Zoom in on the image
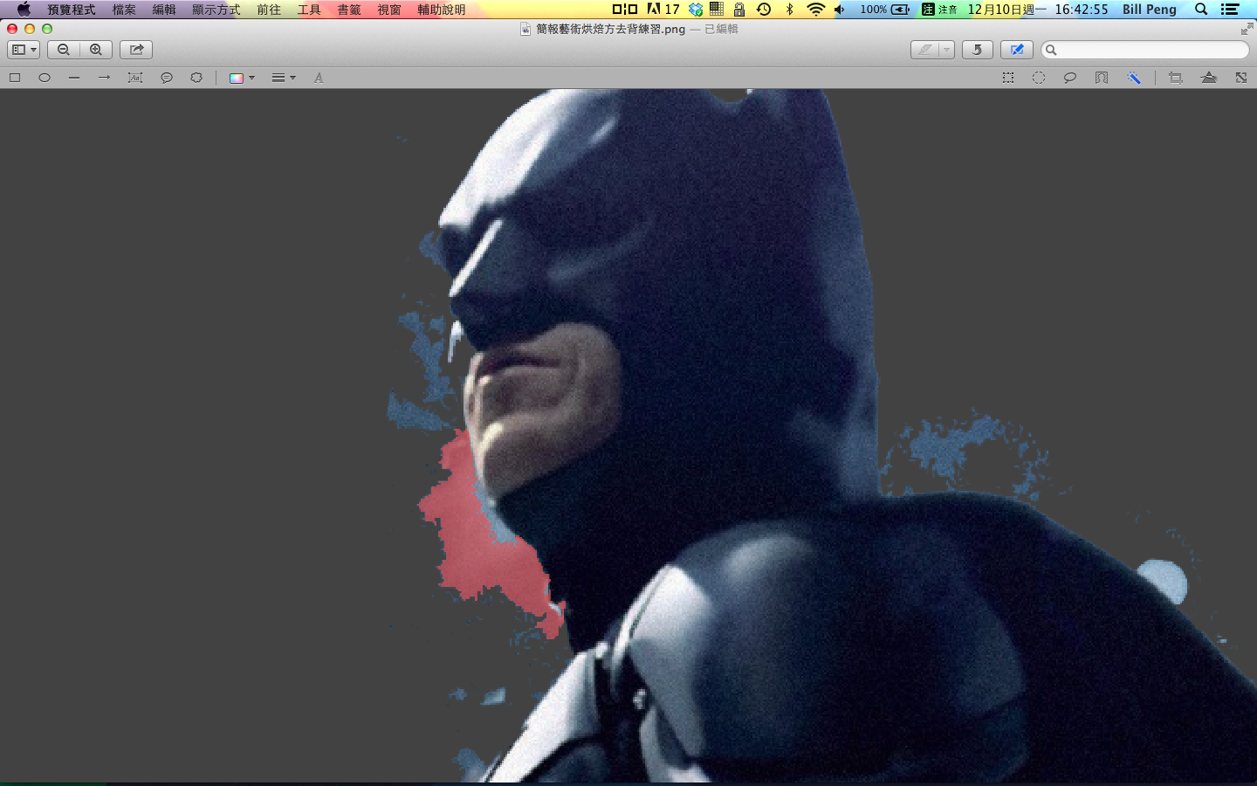 (96, 50)
